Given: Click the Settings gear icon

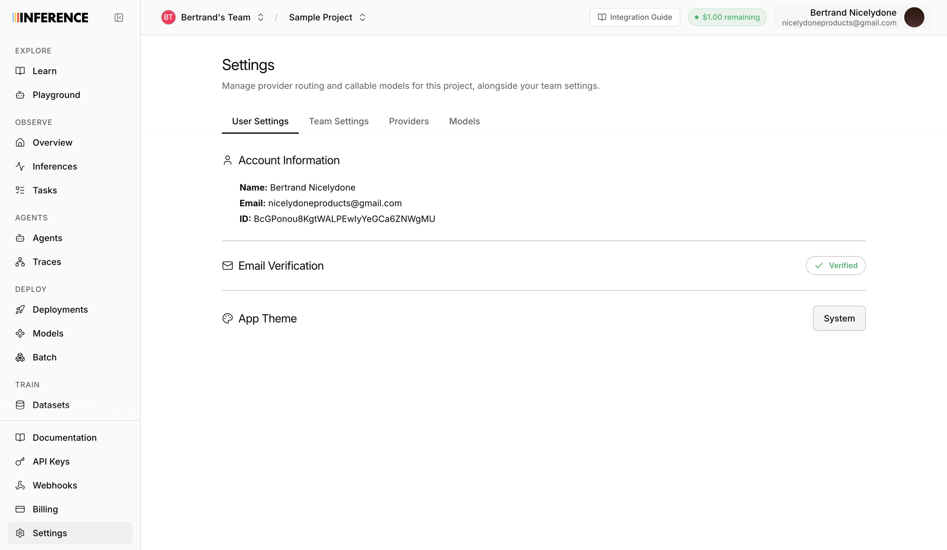Looking at the screenshot, I should tap(20, 533).
